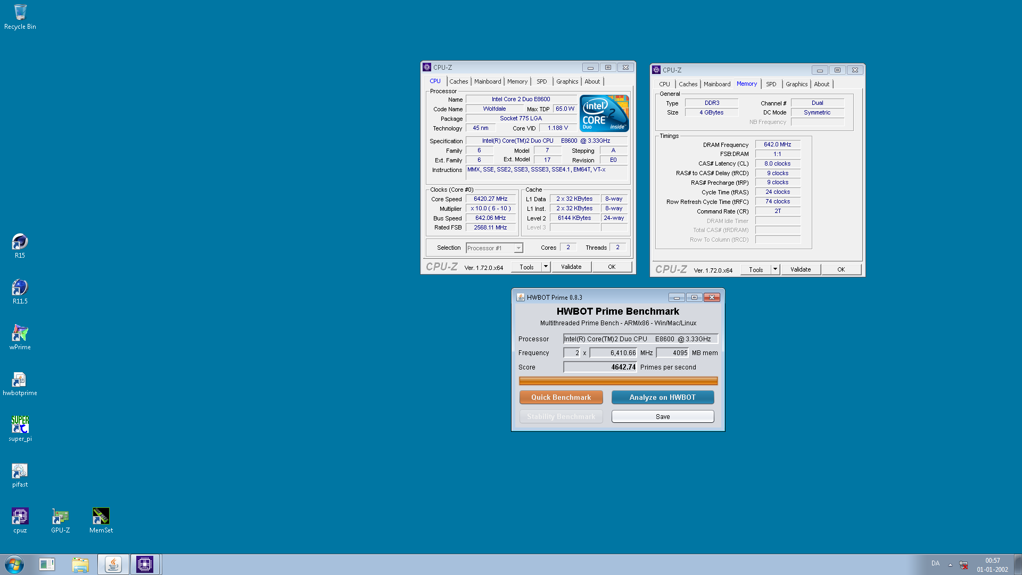
Task: Click the CPU-Z title bar icon in left window
Action: point(426,67)
